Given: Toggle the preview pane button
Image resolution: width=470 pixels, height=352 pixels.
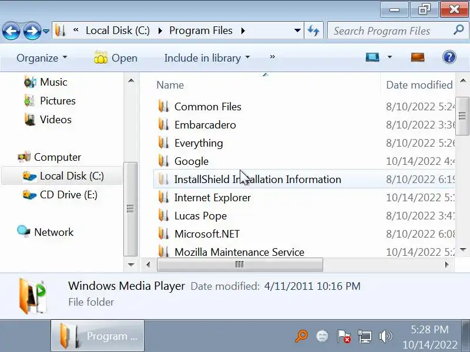Looking at the screenshot, I should pyautogui.click(x=418, y=57).
